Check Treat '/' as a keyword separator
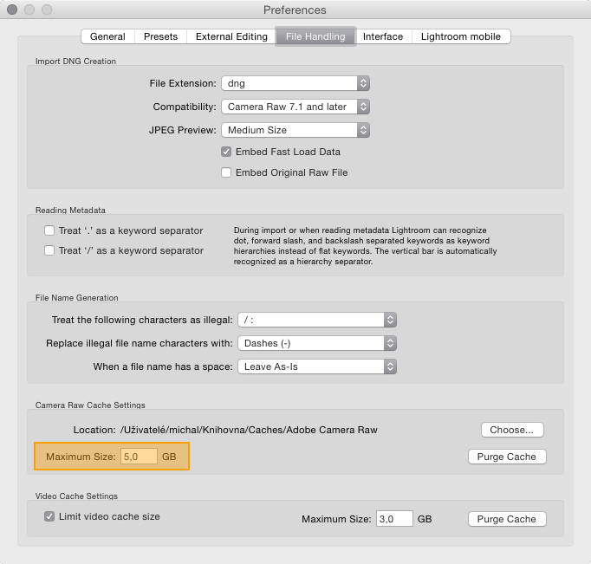591x564 pixels. pyautogui.click(x=49, y=250)
